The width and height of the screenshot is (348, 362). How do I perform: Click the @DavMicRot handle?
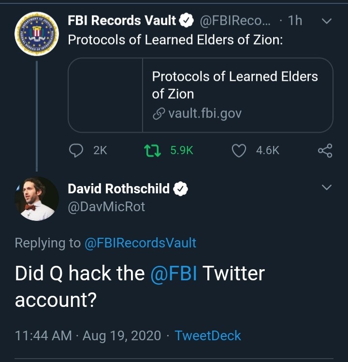pyautogui.click(x=106, y=207)
